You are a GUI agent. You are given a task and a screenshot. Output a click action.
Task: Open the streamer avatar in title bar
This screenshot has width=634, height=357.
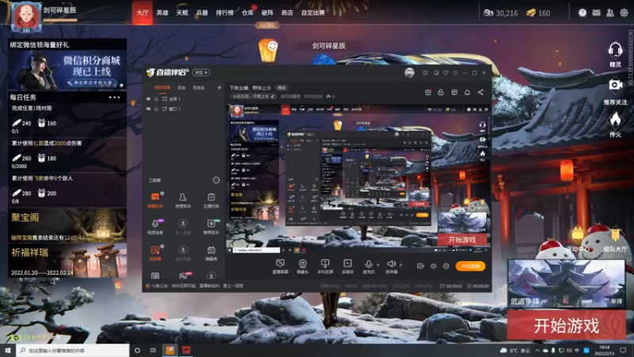[409, 73]
